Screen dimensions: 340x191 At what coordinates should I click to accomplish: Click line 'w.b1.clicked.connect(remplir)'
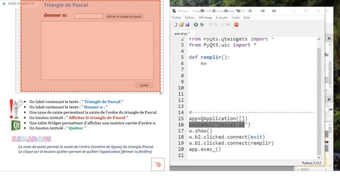(x=231, y=143)
